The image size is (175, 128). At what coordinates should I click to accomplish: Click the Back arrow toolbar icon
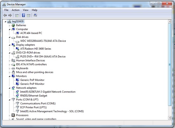click(x=5, y=15)
